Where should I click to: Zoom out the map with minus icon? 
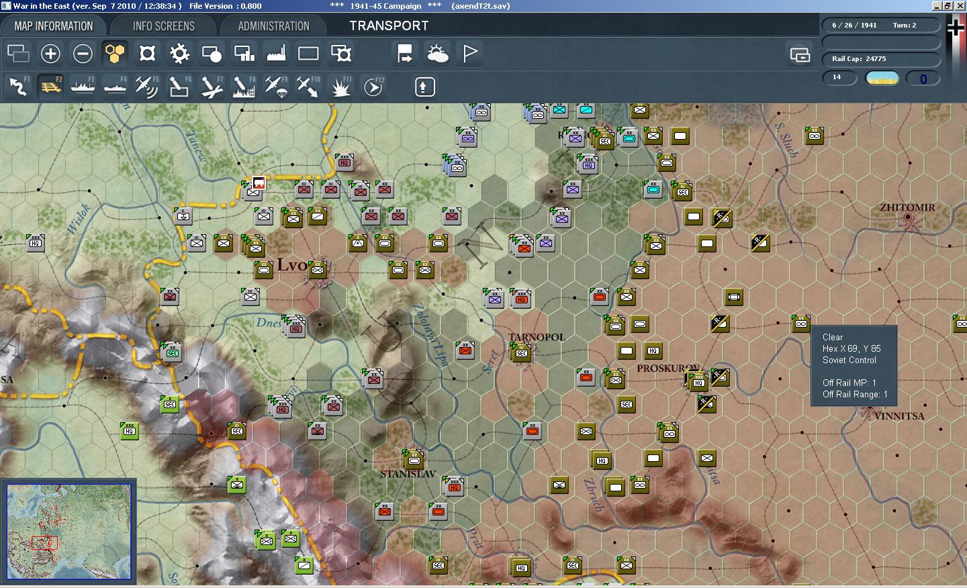83,54
